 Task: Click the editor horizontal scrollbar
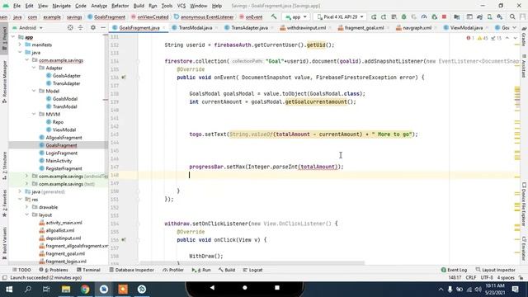coord(252,262)
